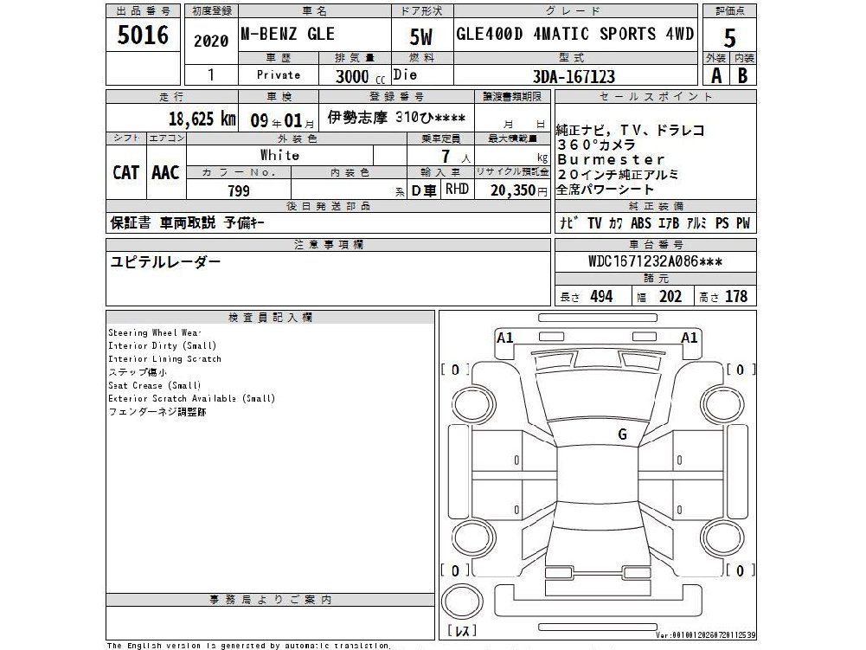This screenshot has width=866, height=650.
Task: Select registration number 伊勢志摩 310ひ****
Action: (396, 117)
